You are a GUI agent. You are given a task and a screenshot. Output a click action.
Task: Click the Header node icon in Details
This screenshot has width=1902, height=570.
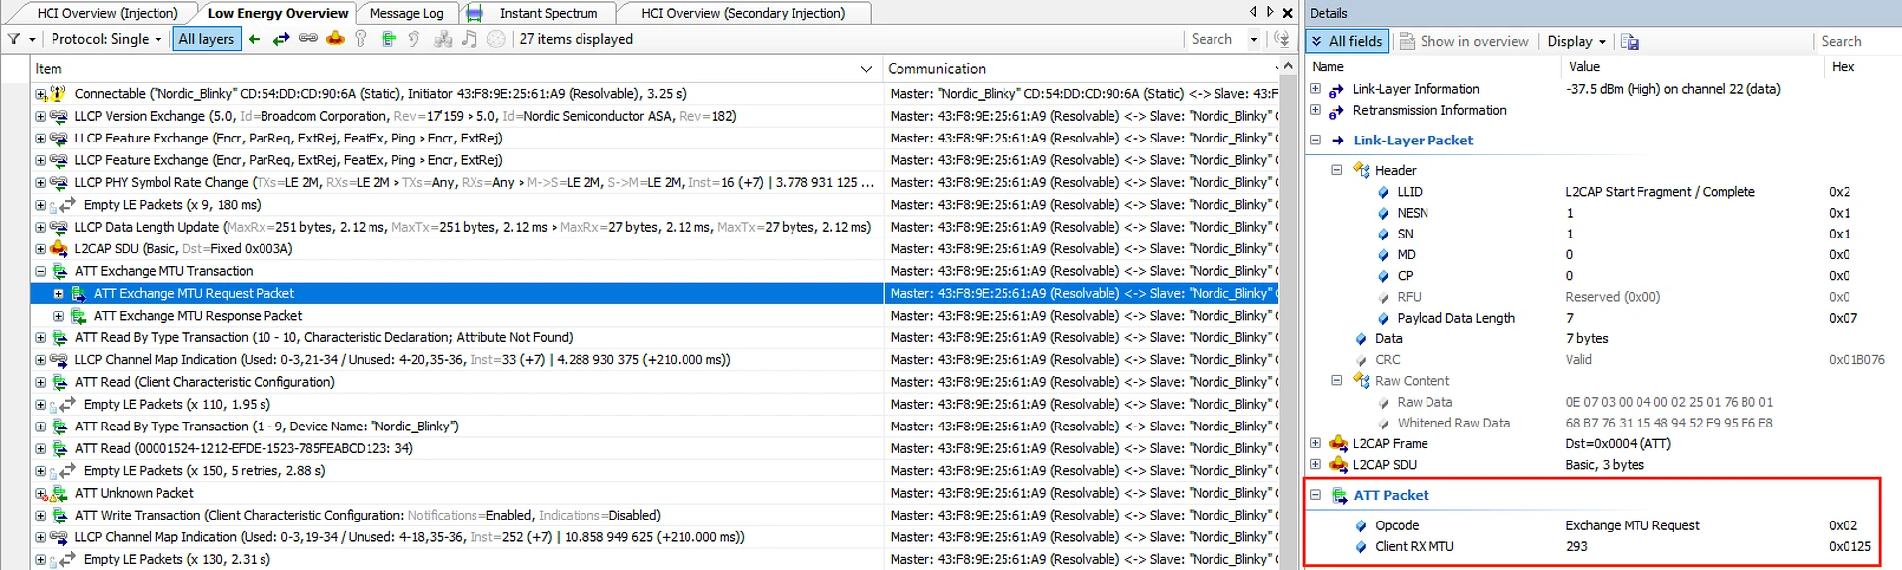point(1361,170)
